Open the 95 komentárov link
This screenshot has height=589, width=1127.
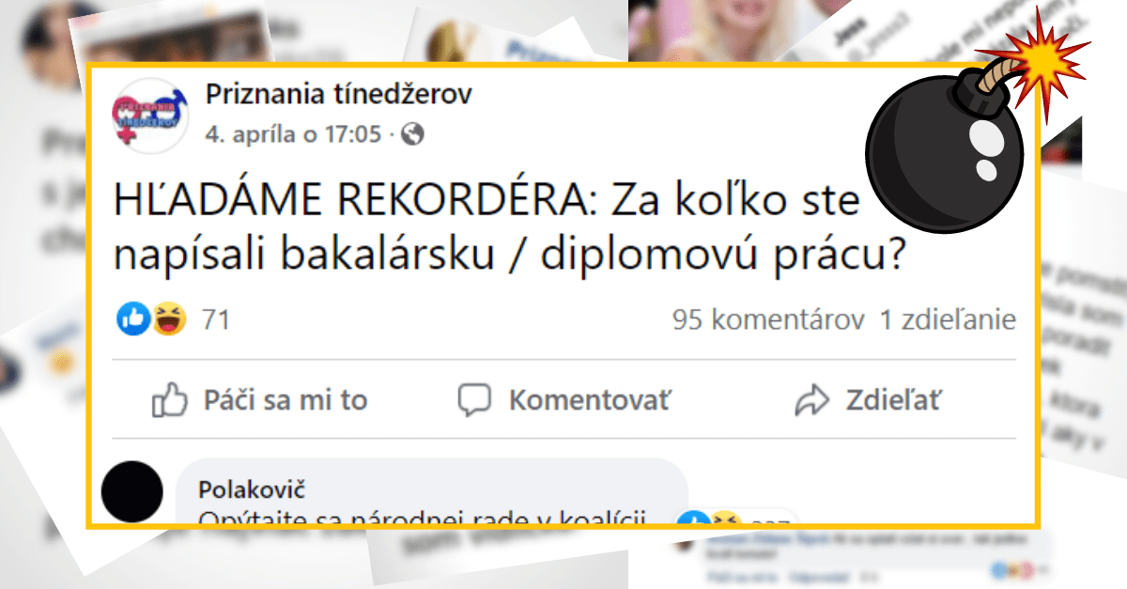coord(768,320)
